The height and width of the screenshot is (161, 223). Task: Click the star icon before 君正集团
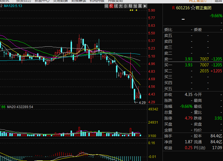point(193,8)
